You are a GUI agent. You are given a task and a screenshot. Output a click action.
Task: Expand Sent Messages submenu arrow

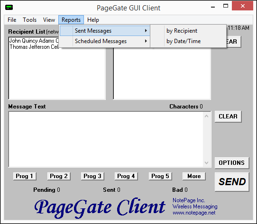click(146, 31)
